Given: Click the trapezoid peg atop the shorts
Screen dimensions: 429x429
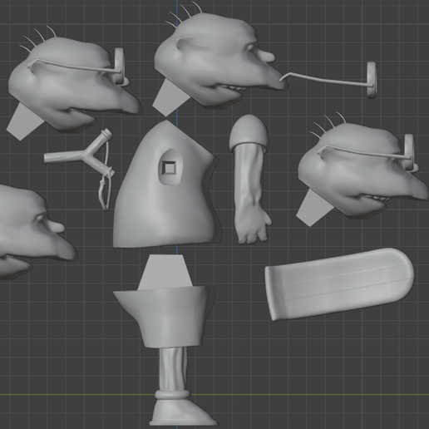Looking at the screenshot, I should [x=165, y=272].
